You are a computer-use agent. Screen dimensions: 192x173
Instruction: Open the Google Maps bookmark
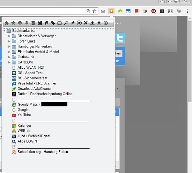click(40, 104)
